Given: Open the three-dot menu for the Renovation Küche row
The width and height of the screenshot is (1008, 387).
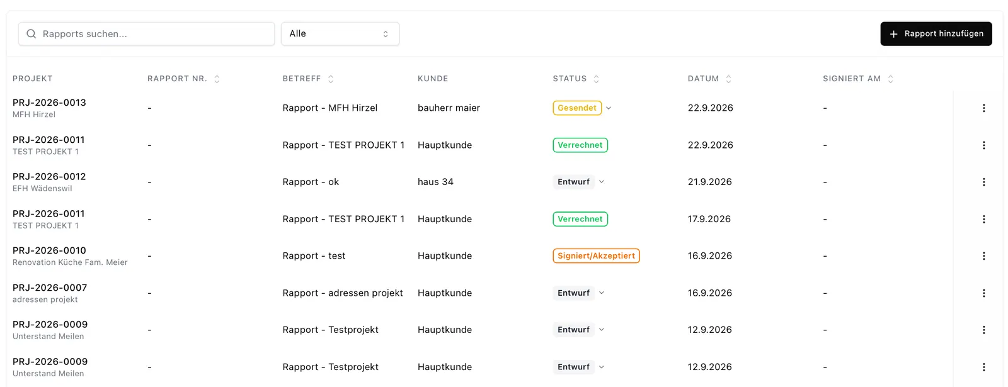Looking at the screenshot, I should (x=983, y=256).
